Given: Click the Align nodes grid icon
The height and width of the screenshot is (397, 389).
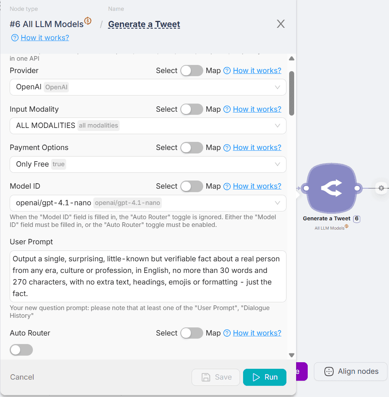Looking at the screenshot, I should coord(328,371).
